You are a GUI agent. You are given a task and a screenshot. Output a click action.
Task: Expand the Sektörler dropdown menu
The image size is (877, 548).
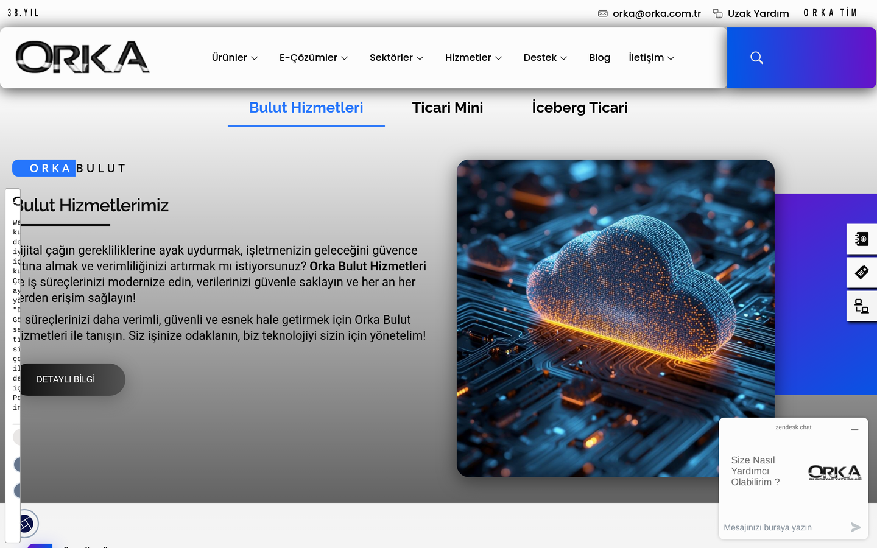click(x=396, y=58)
